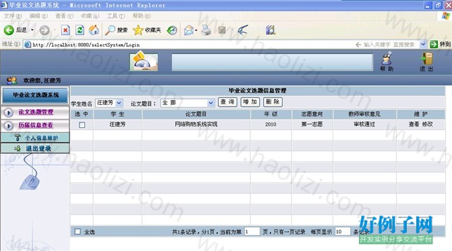Click the system logo image in banner
The width and height of the screenshot is (452, 251).
click(x=144, y=61)
